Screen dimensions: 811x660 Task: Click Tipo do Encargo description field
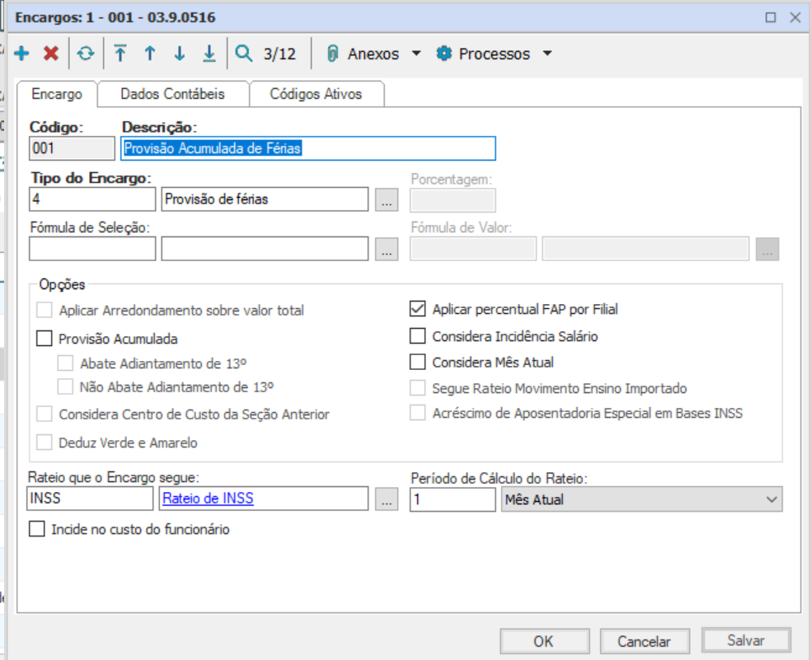pyautogui.click(x=265, y=199)
